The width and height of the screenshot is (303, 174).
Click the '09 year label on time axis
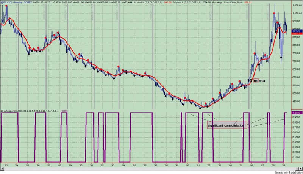coord(283,166)
